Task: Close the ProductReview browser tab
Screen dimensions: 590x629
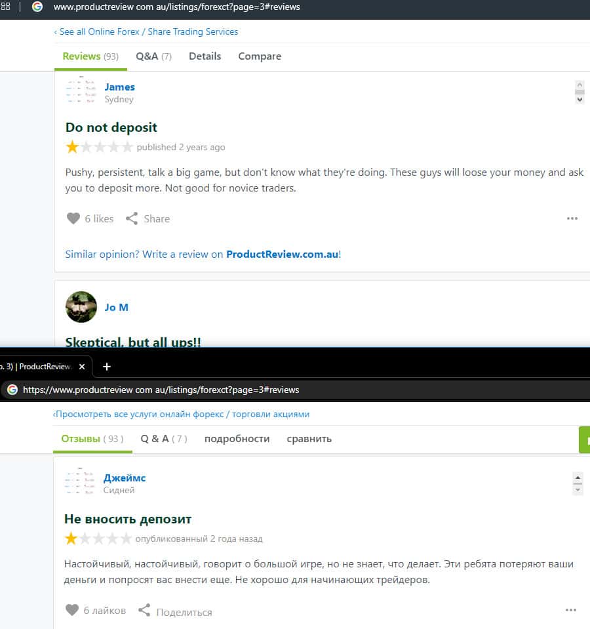Action: (x=82, y=367)
